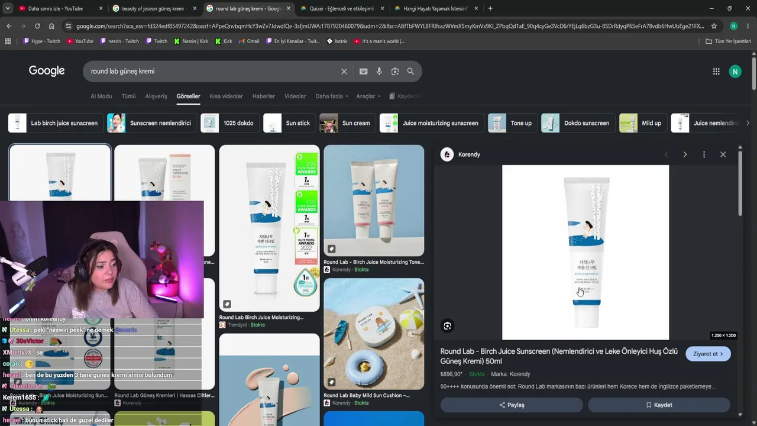Open the Tüm Yer İşaretleri folder
Image resolution: width=757 pixels, height=426 pixels.
[x=729, y=41]
